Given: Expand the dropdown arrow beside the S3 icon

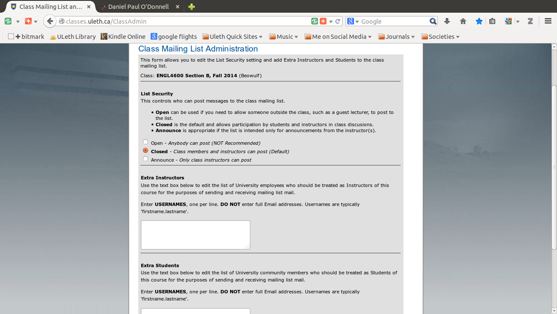Looking at the screenshot, I should coord(518,22).
